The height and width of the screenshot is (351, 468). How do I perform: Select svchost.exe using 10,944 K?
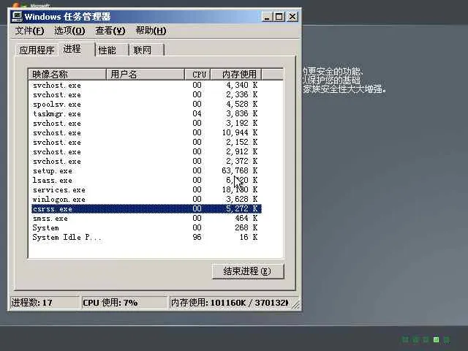(146, 133)
